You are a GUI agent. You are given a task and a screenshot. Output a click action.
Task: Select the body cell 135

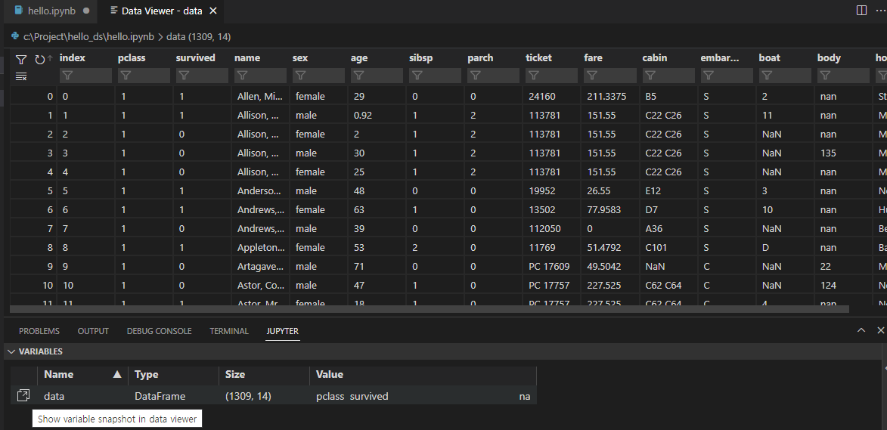(x=842, y=153)
